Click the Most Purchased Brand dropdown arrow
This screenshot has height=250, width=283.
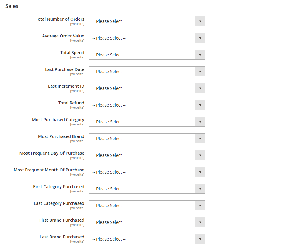pyautogui.click(x=200, y=139)
